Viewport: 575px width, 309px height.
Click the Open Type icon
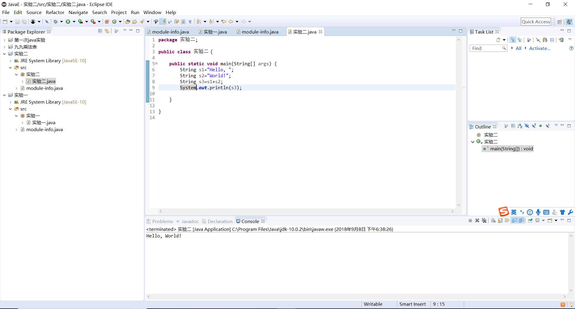[x=128, y=22]
